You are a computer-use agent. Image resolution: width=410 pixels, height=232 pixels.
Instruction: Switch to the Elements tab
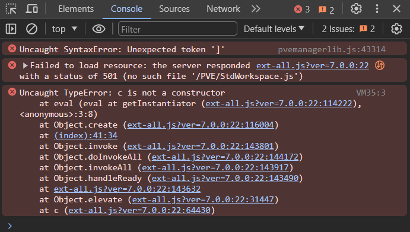[x=76, y=9]
